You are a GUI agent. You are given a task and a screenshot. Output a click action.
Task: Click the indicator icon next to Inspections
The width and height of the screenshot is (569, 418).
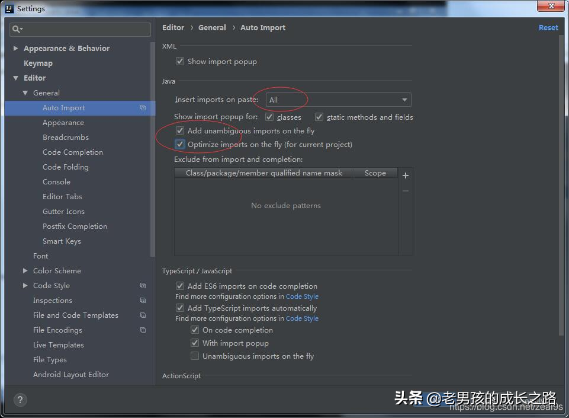[142, 300]
